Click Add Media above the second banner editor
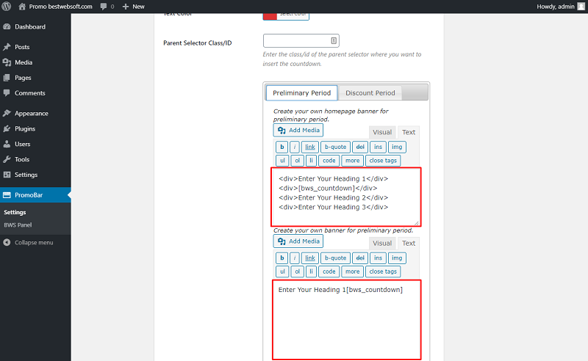The width and height of the screenshot is (588, 361). 298,241
